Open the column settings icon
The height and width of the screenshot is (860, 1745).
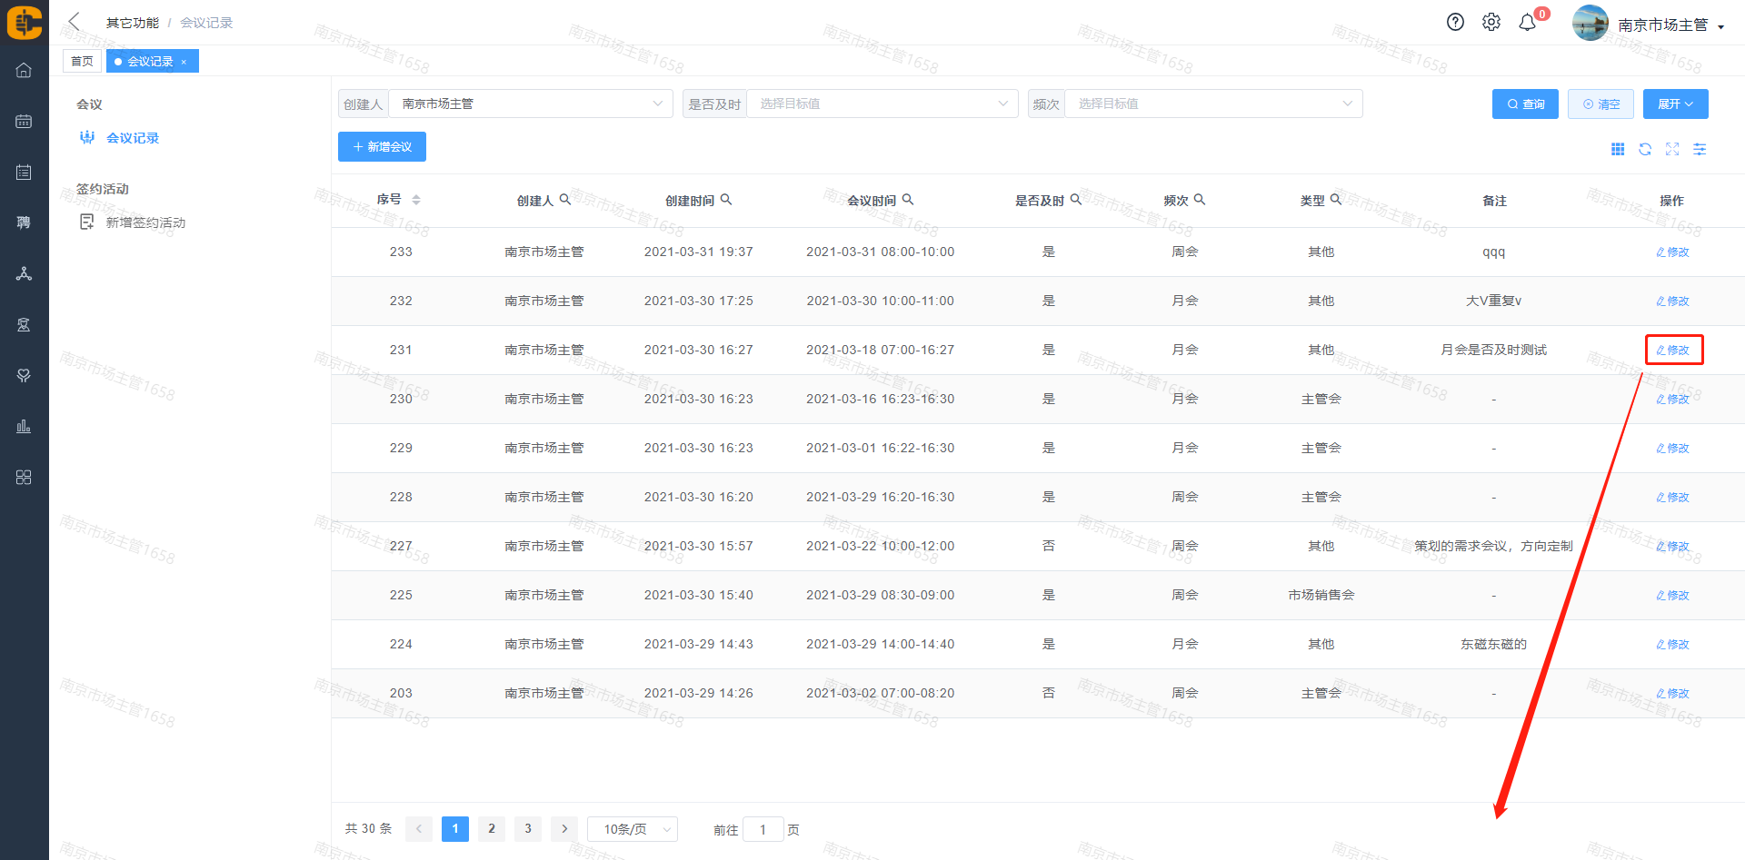(1700, 149)
